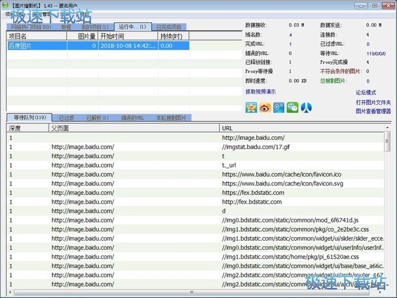Image resolution: width=397 pixels, height=298 pixels.
Task: Sort by the 深度 column header
Action: 28,128
